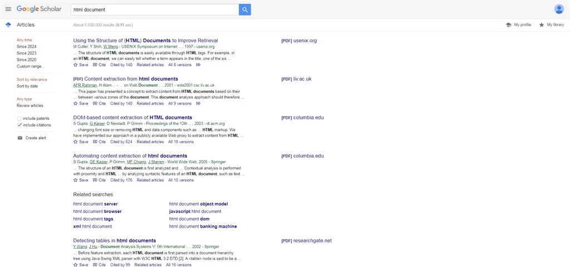Click the My profile graduation cap icon
Screen dimensions: 570x271
click(509, 24)
